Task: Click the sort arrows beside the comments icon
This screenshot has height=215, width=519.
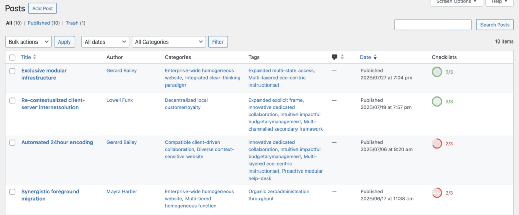Action: point(342,57)
